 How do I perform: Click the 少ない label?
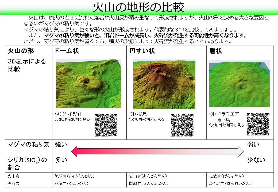(256, 160)
